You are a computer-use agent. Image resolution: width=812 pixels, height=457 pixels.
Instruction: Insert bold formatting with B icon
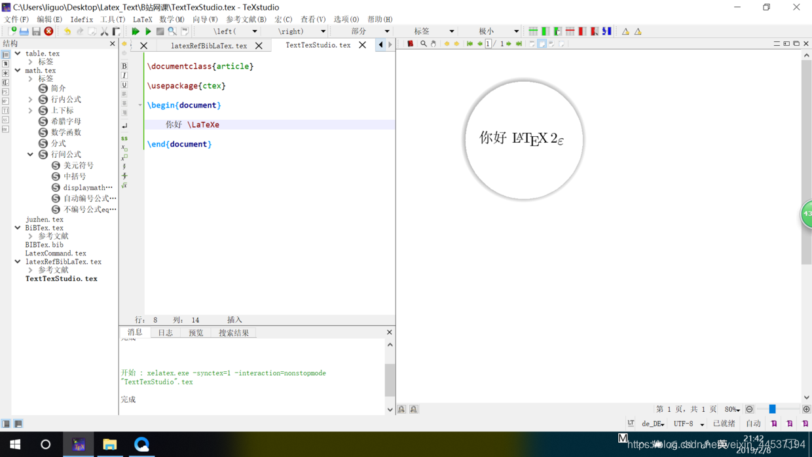click(x=124, y=66)
